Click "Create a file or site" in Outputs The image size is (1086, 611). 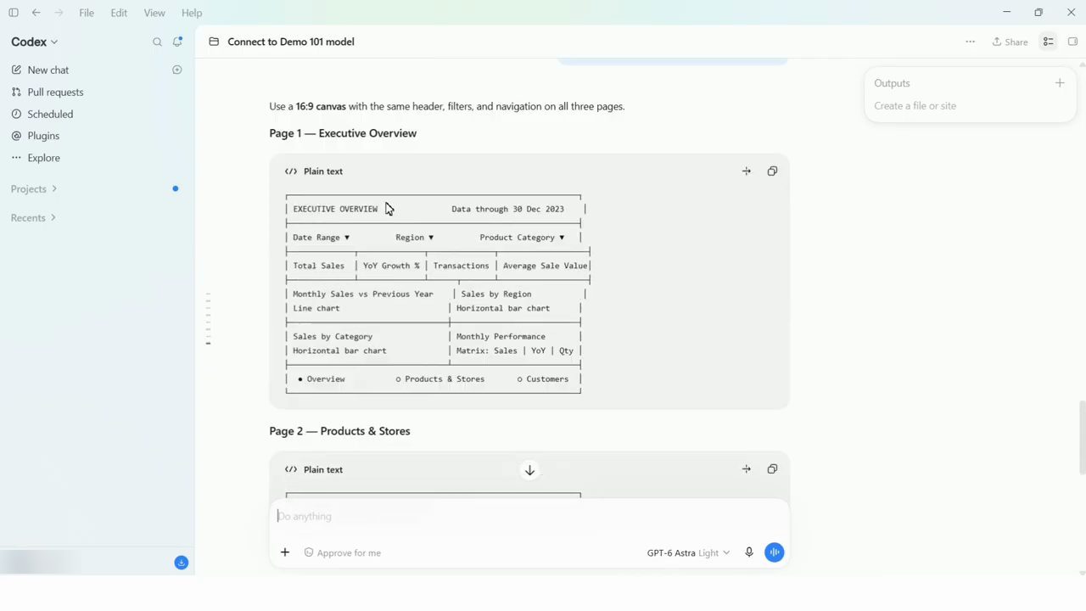tap(915, 106)
